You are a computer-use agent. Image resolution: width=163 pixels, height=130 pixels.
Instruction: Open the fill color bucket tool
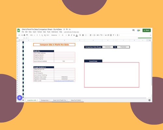click(x=80, y=35)
